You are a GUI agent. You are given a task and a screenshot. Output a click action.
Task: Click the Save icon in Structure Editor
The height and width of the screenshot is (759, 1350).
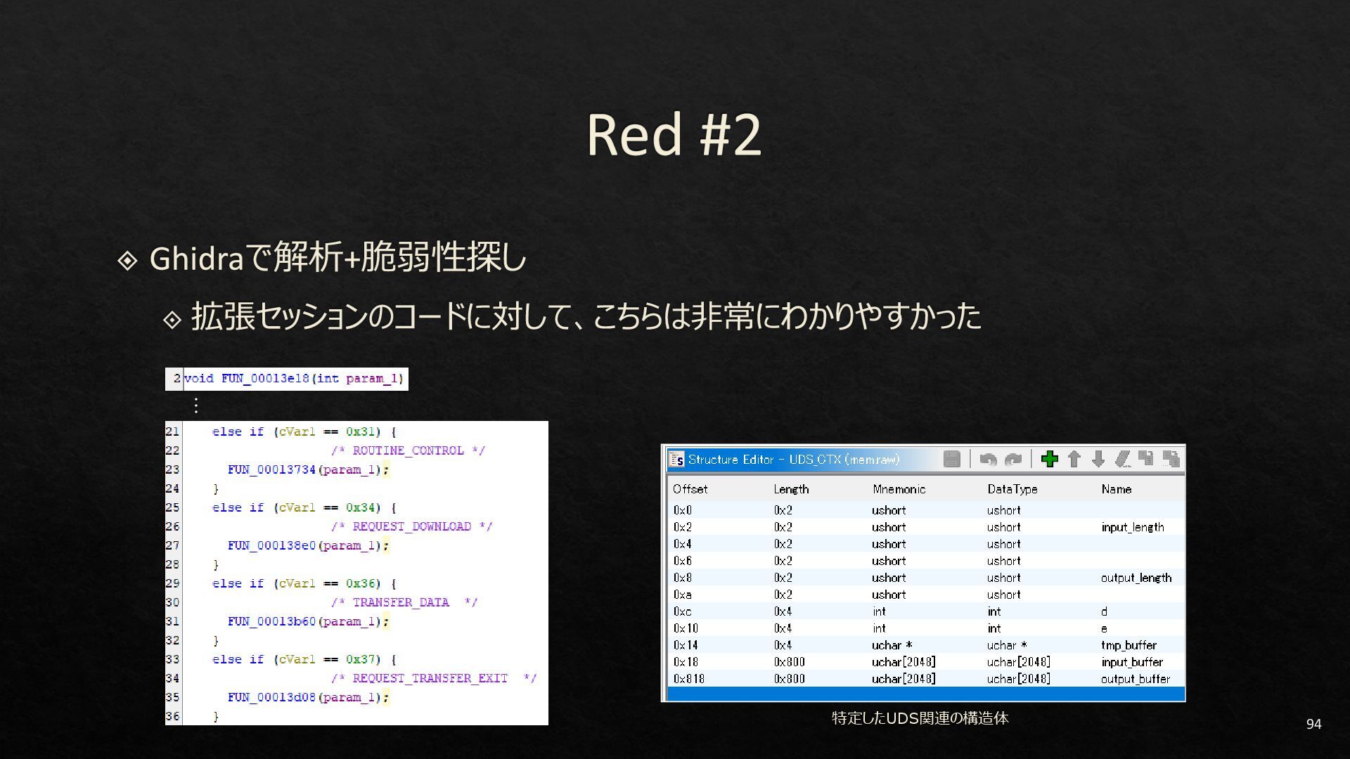[951, 459]
